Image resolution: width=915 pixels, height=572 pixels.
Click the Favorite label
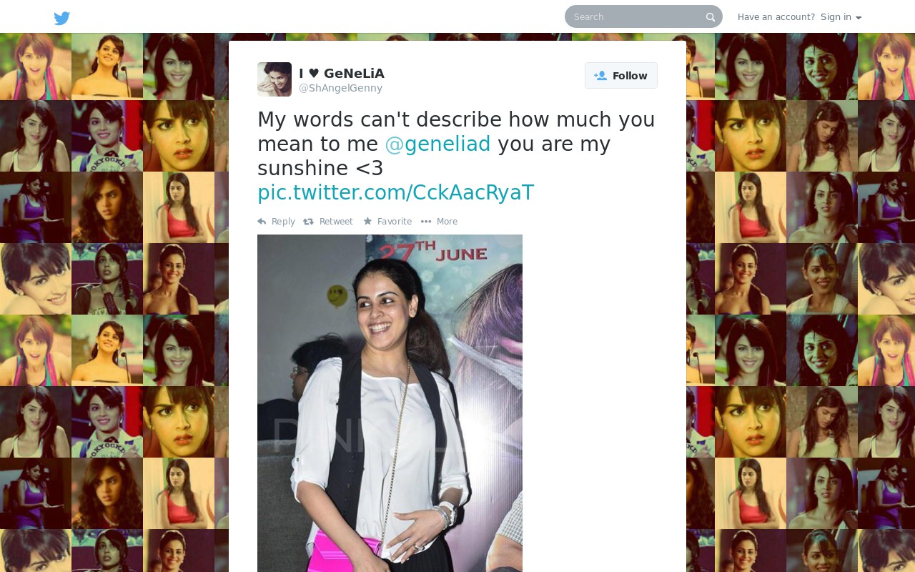pos(395,222)
